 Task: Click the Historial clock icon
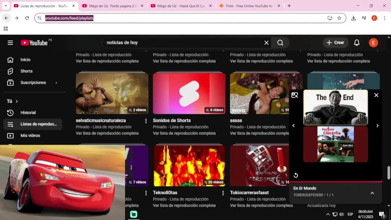click(10, 113)
